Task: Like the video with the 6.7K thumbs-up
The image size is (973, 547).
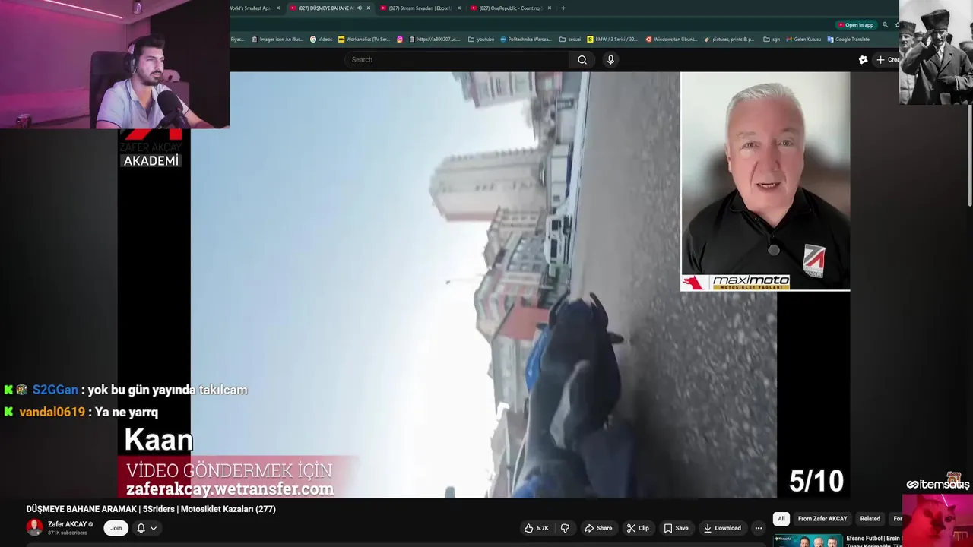Action: (537, 528)
